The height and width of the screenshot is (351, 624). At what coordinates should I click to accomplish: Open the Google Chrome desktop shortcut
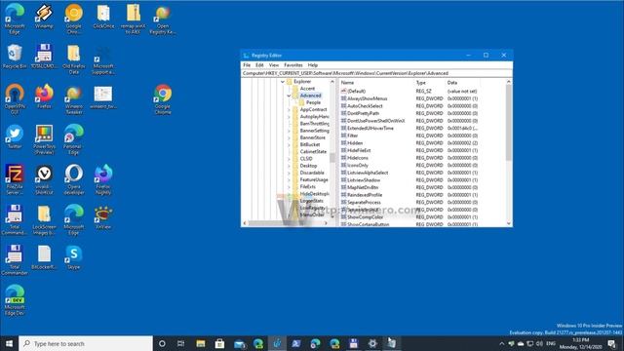coord(163,99)
